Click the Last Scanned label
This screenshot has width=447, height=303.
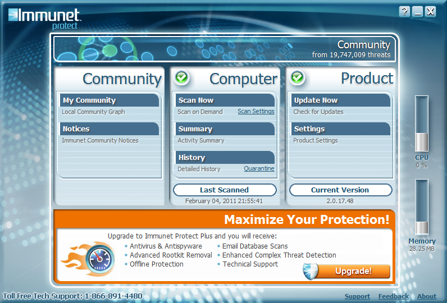225,190
